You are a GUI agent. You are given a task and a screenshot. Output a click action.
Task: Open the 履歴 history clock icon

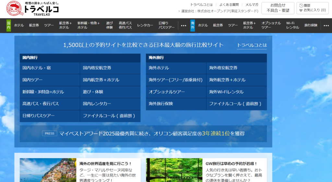click(x=301, y=6)
